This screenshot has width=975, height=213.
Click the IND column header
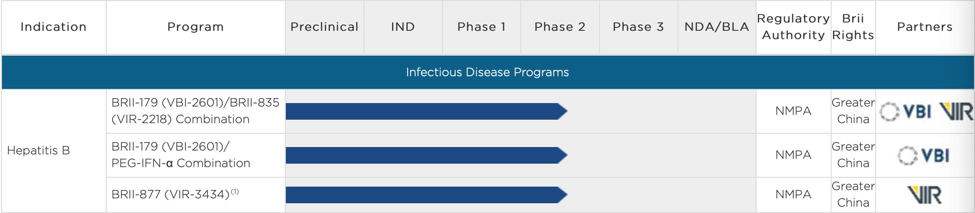(403, 27)
